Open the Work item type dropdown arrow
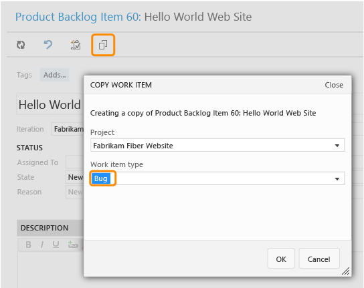This screenshot has height=288, width=364. 337,179
